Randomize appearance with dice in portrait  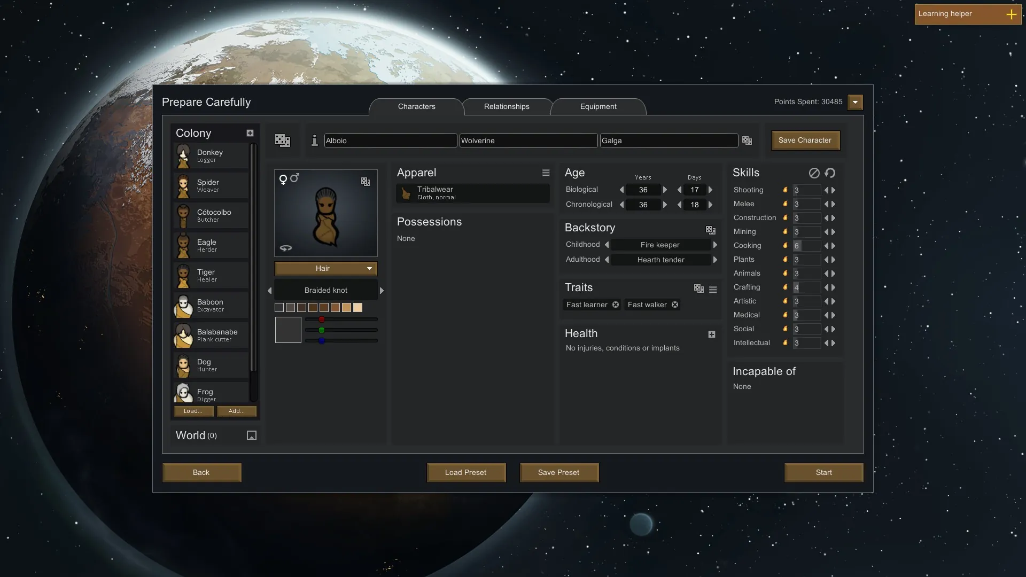(366, 182)
